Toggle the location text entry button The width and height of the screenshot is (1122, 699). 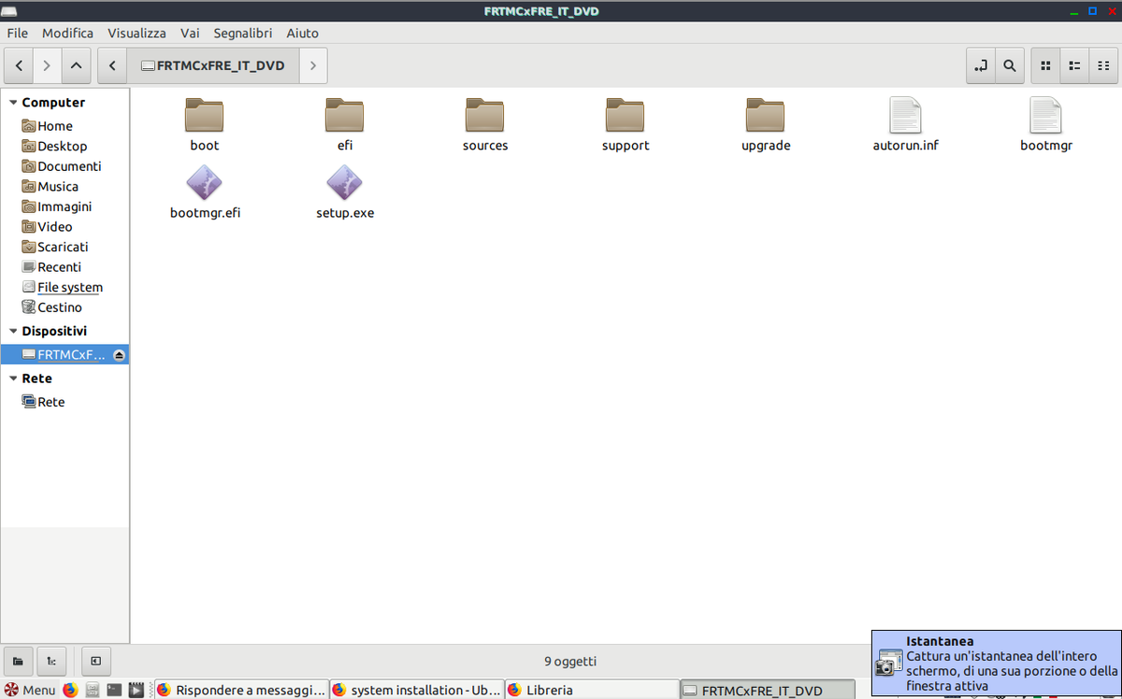980,66
